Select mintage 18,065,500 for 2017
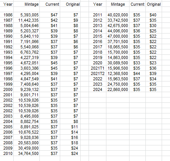 118,47
